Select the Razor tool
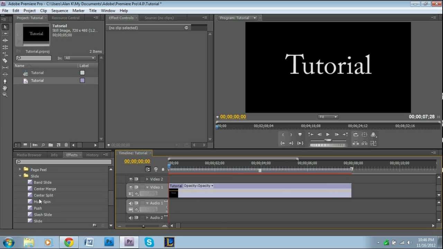 (5, 61)
